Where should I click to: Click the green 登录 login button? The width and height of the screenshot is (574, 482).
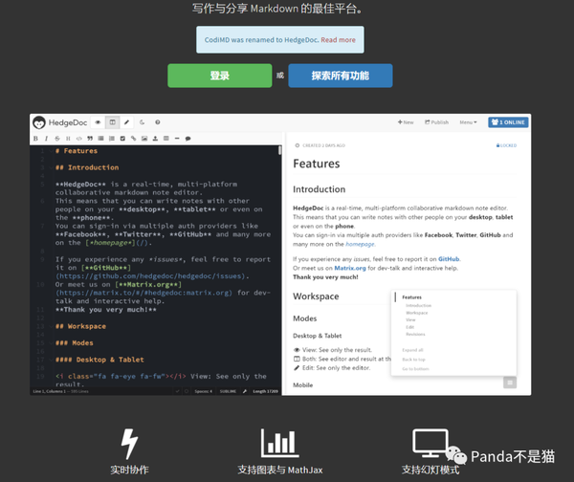click(x=220, y=76)
